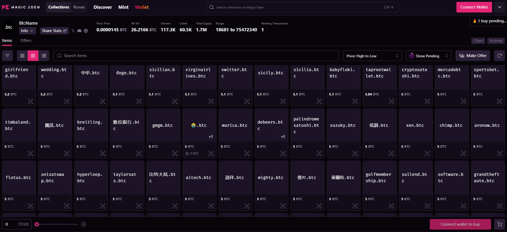This screenshot has width=507, height=232.
Task: Open the suilend.btc item card
Action: coord(416,186)
